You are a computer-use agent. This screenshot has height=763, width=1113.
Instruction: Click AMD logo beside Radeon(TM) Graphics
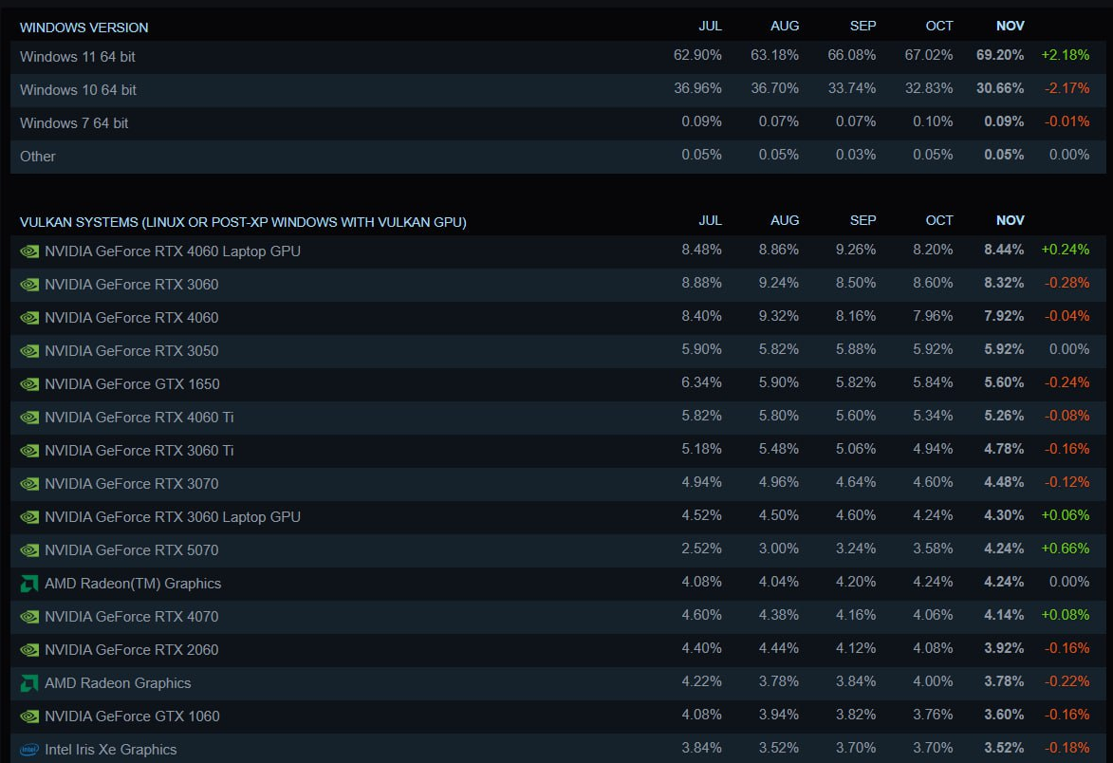coord(29,584)
